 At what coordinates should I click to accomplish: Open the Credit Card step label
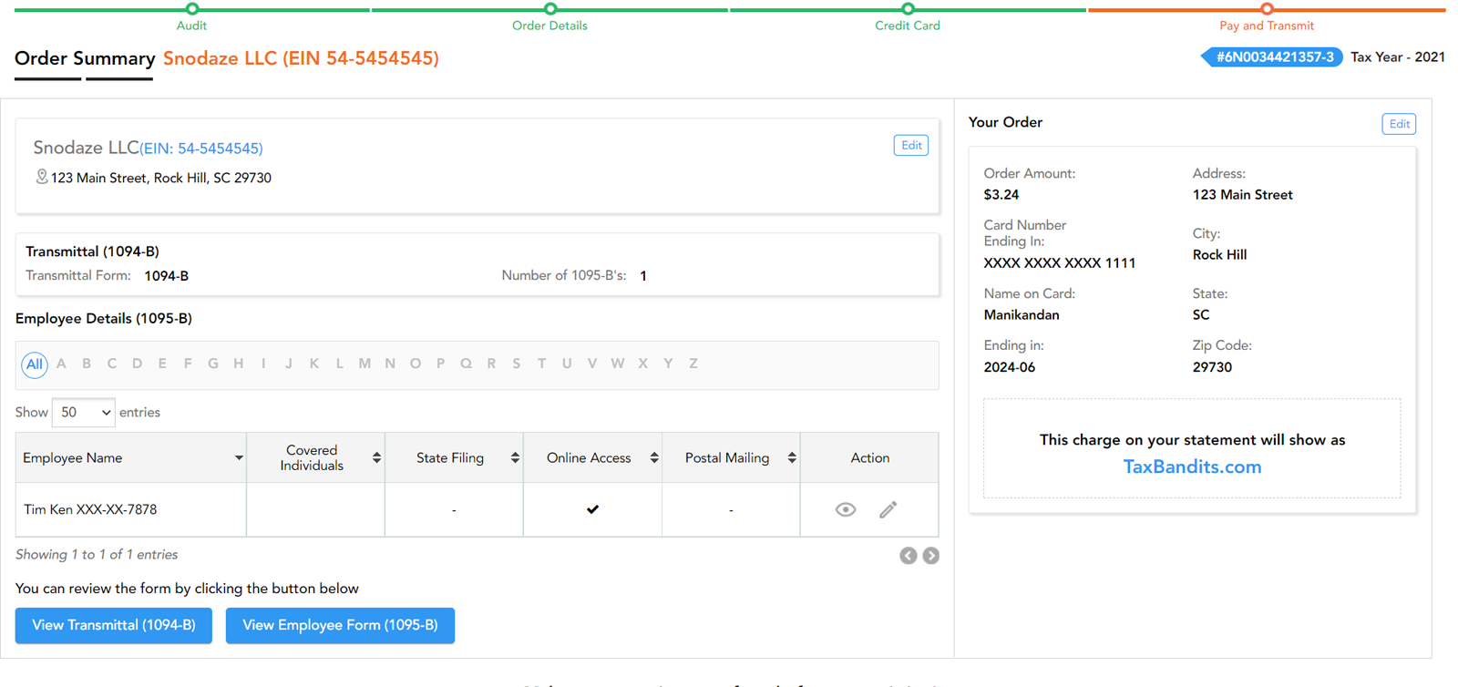pos(908,26)
